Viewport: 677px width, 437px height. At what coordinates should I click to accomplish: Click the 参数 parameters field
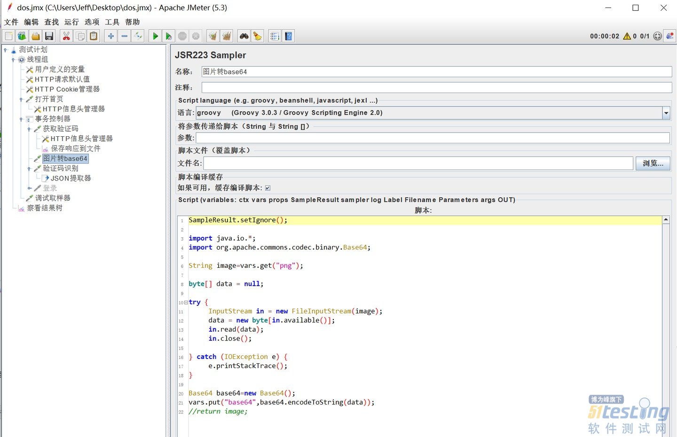433,138
